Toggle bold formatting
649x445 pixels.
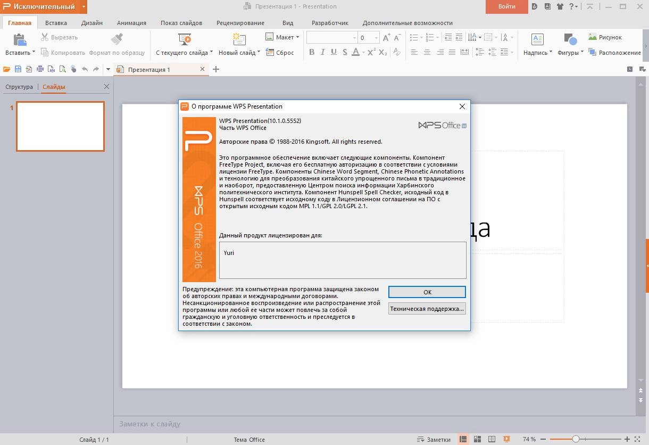pos(312,52)
